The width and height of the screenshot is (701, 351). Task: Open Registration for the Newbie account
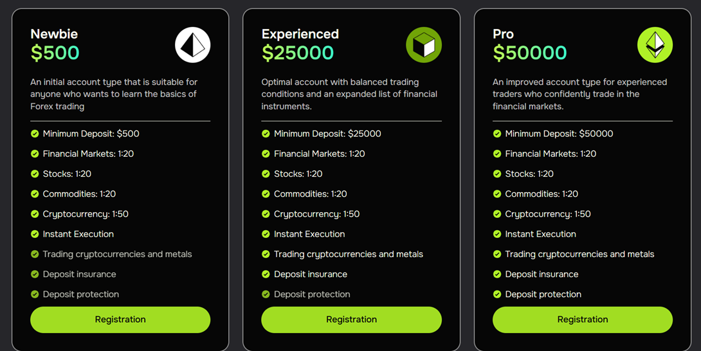[x=120, y=319]
